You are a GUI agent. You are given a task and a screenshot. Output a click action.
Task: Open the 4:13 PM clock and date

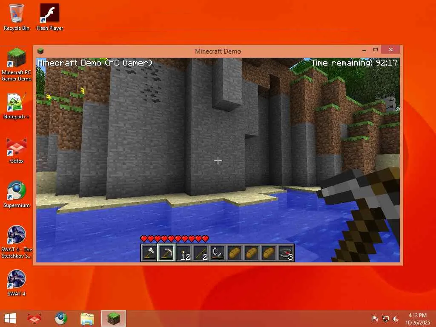pyautogui.click(x=418, y=319)
